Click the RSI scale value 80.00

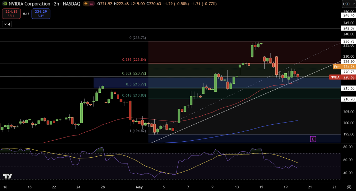pos(348,147)
